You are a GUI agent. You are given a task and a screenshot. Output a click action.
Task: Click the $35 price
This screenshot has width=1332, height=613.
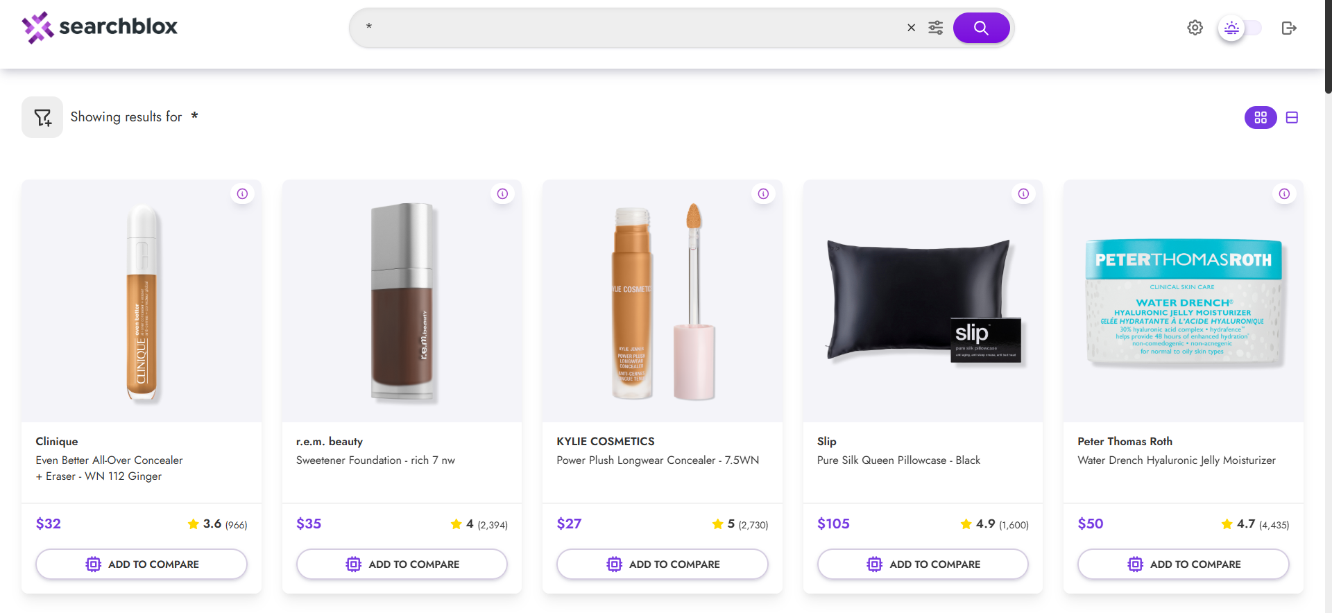point(309,524)
